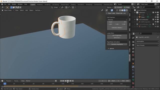Viewport: 160px width, 90px height.
Task: Open the Add Modifier dropdown
Action: coord(147,41)
